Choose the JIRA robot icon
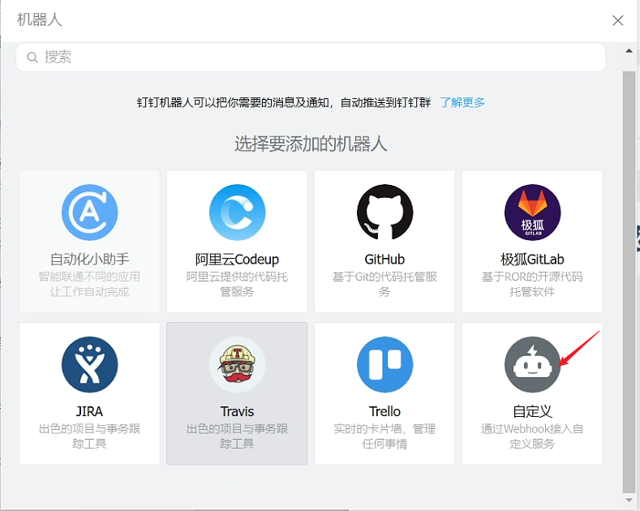The width and height of the screenshot is (640, 511). 90,364
